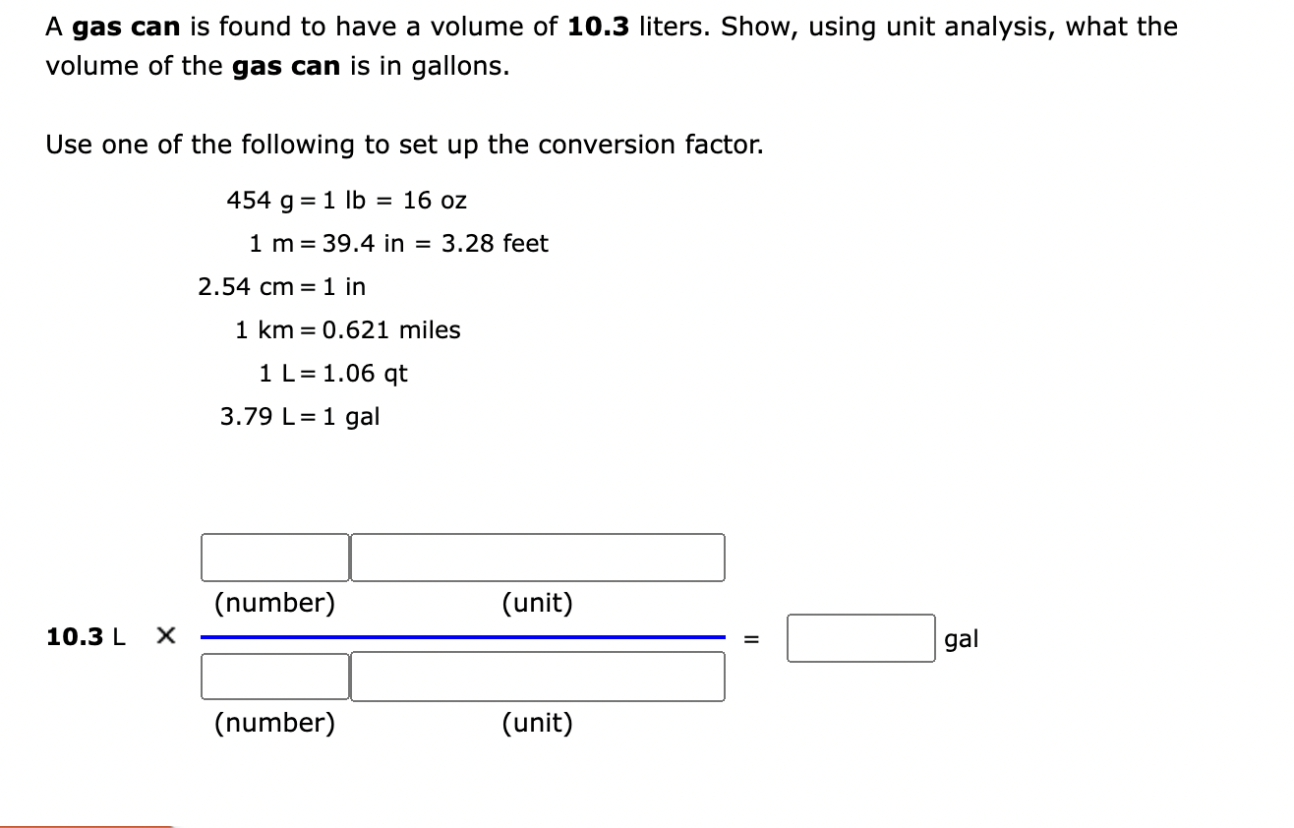Click the bold 10.3 L label
The height and width of the screenshot is (828, 1294).
pyautogui.click(x=84, y=637)
